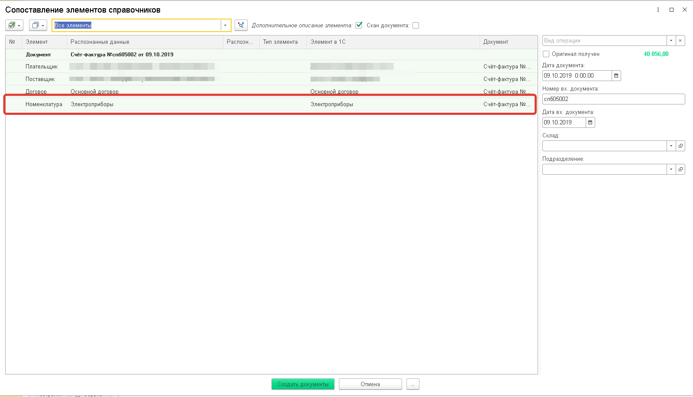Click the Распозн... column header
Screen dimensions: 693x397
(x=241, y=42)
